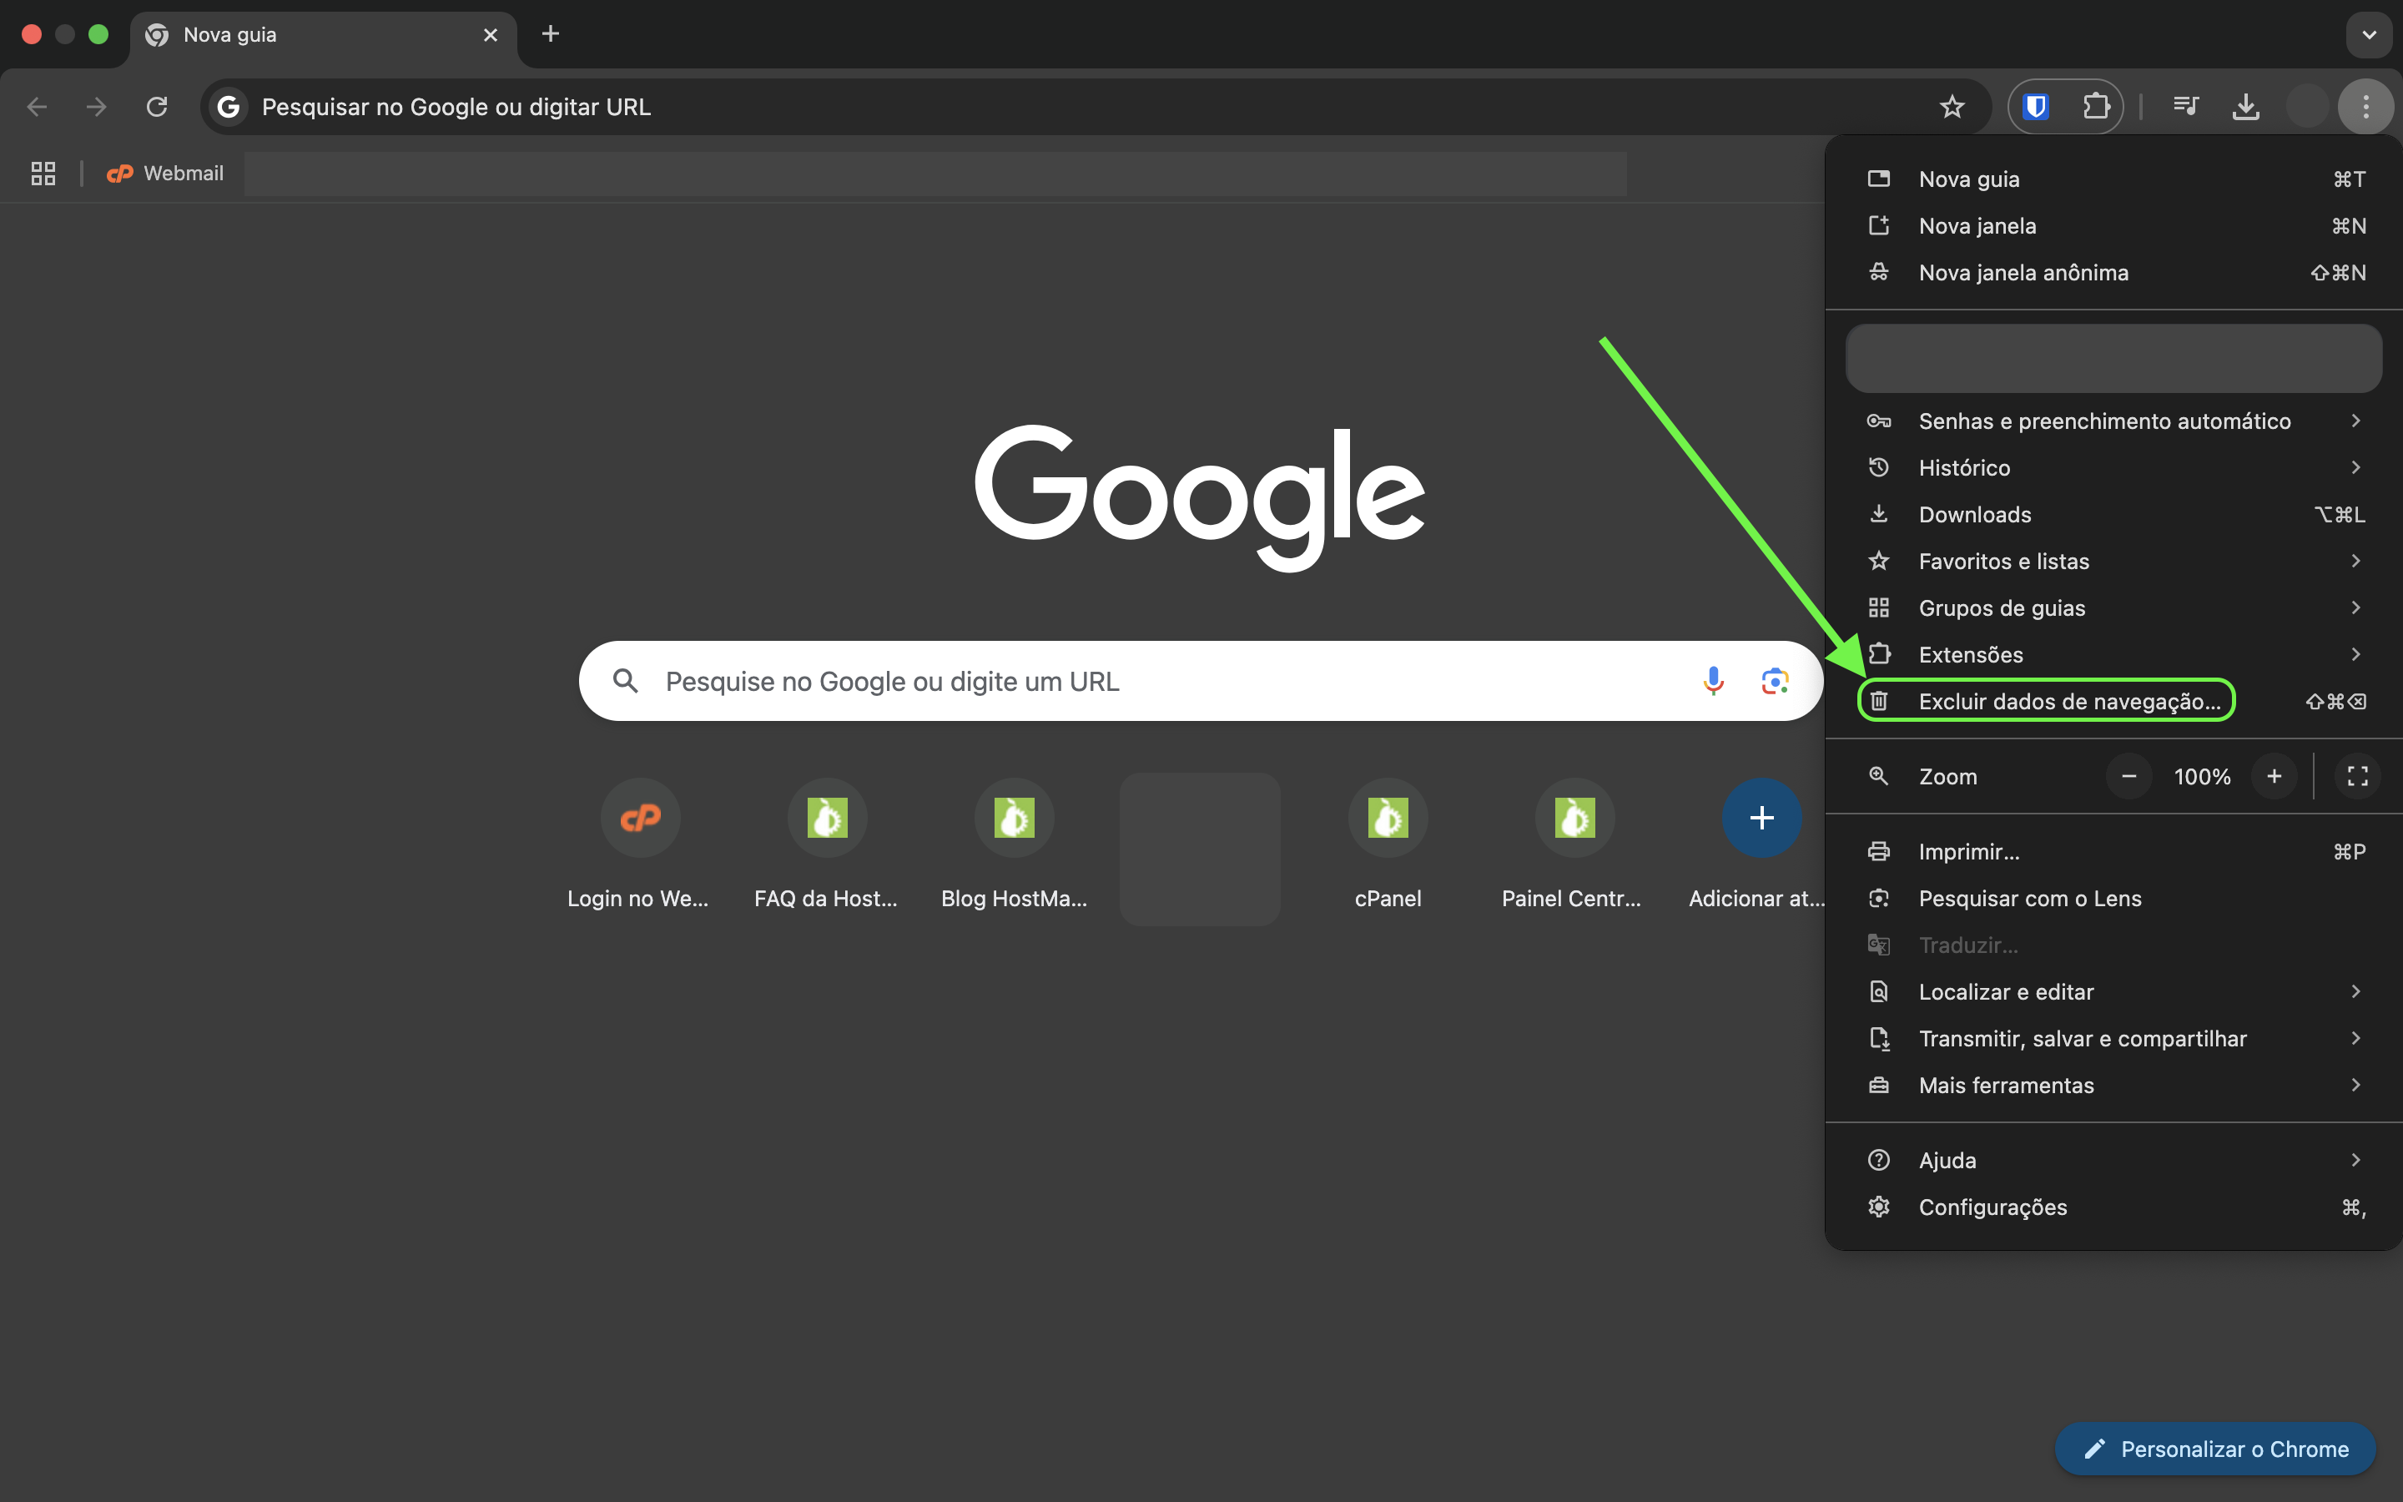2403x1502 pixels.
Task: Open the media controls icon in toolbar
Action: (2185, 106)
